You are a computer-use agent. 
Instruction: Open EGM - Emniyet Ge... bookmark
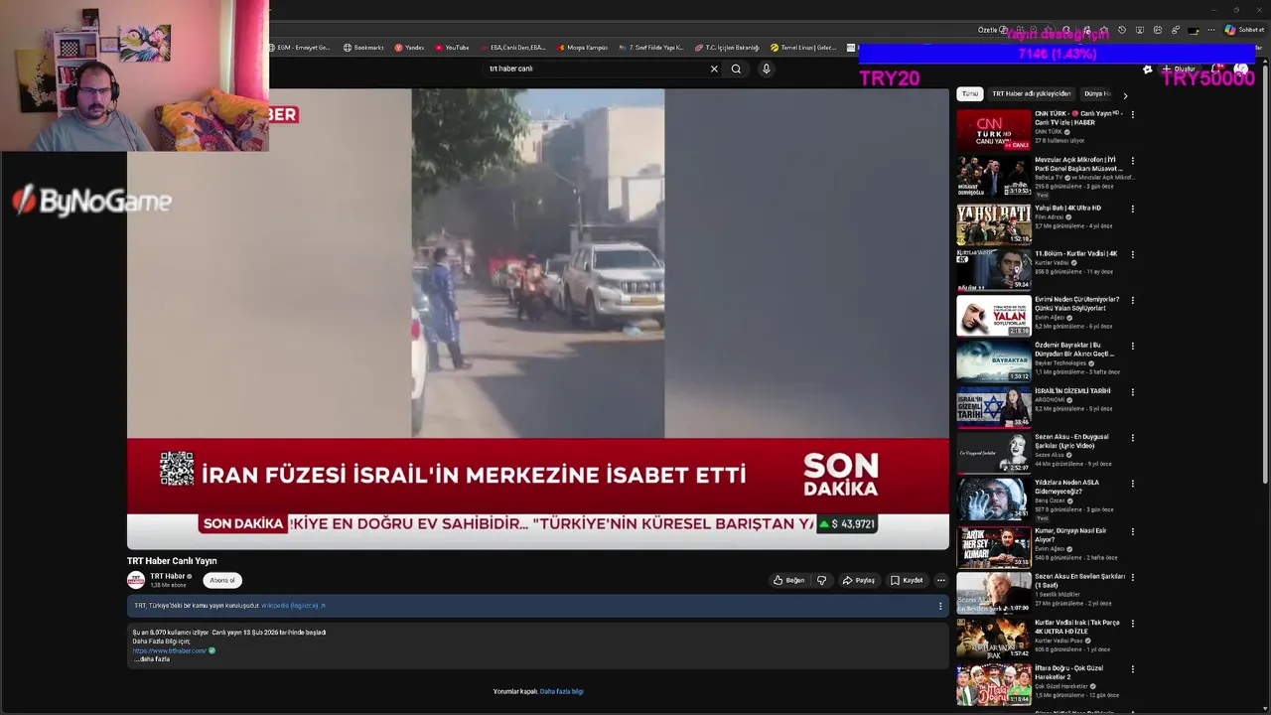click(300, 47)
